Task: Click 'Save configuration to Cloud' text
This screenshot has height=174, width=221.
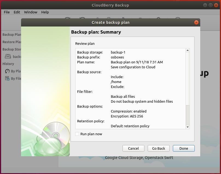Action: [x=133, y=67]
